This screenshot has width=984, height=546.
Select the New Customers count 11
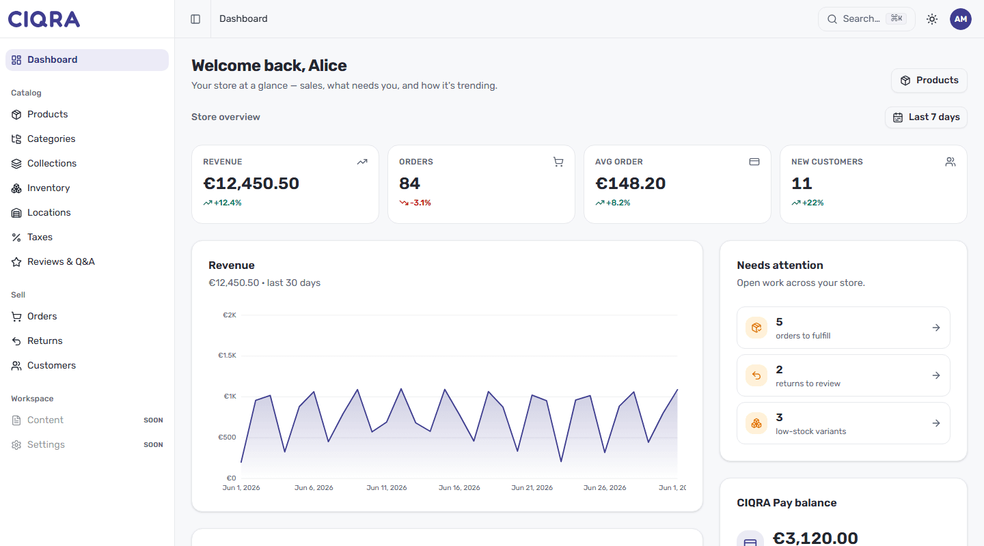(x=802, y=184)
